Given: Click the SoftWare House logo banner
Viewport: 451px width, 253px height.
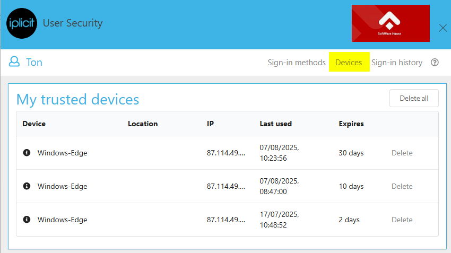Looking at the screenshot, I should (x=390, y=23).
